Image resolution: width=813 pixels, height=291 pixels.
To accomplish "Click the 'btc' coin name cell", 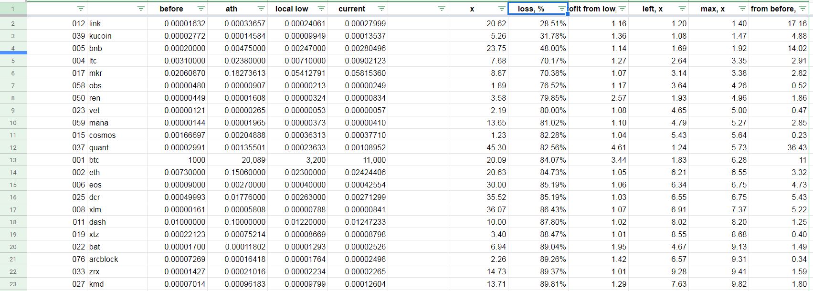I will pos(117,160).
